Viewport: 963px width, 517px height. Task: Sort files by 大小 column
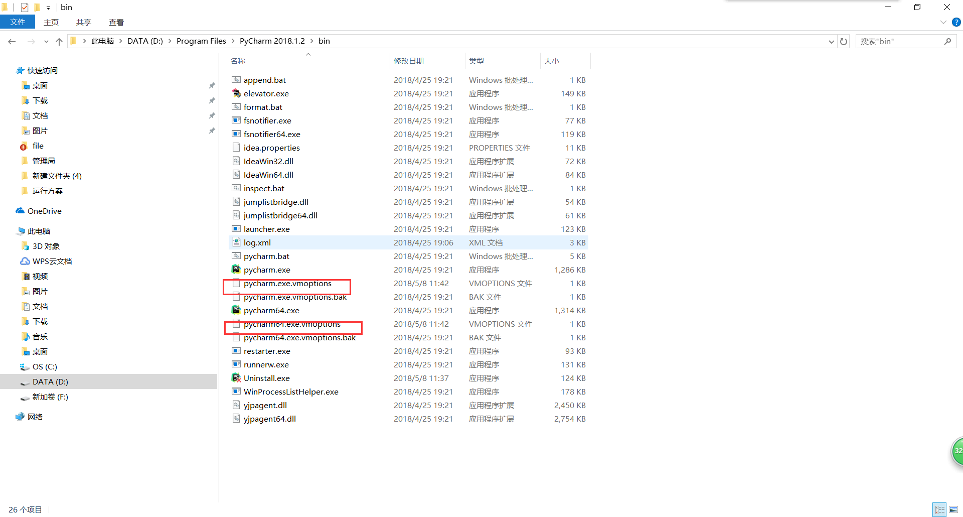565,61
